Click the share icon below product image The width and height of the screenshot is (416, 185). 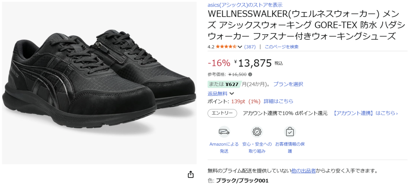click(x=191, y=174)
